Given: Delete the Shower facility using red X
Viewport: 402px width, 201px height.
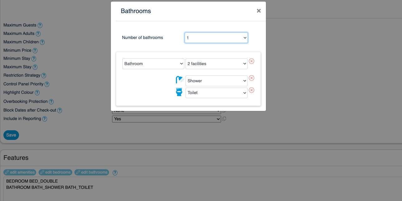Looking at the screenshot, I should click(251, 78).
